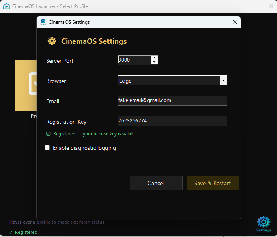Enable diagnostic logging checkbox
Screen dimensions: 277x237
47,148
